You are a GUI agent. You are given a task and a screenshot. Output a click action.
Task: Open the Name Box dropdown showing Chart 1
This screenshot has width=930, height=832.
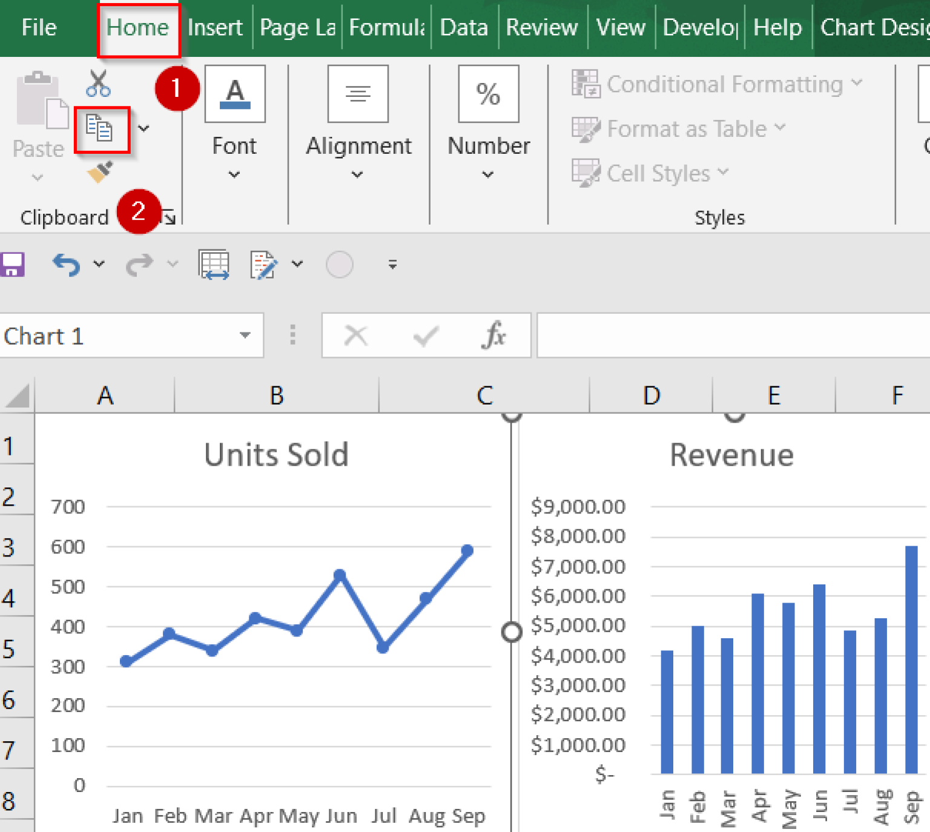point(245,335)
